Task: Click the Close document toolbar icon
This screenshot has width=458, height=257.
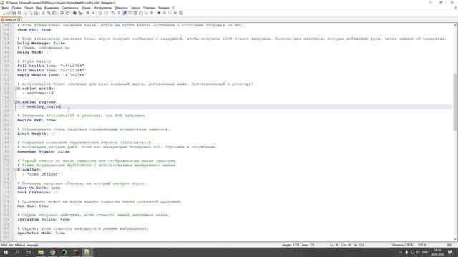Action: tap(26, 13)
